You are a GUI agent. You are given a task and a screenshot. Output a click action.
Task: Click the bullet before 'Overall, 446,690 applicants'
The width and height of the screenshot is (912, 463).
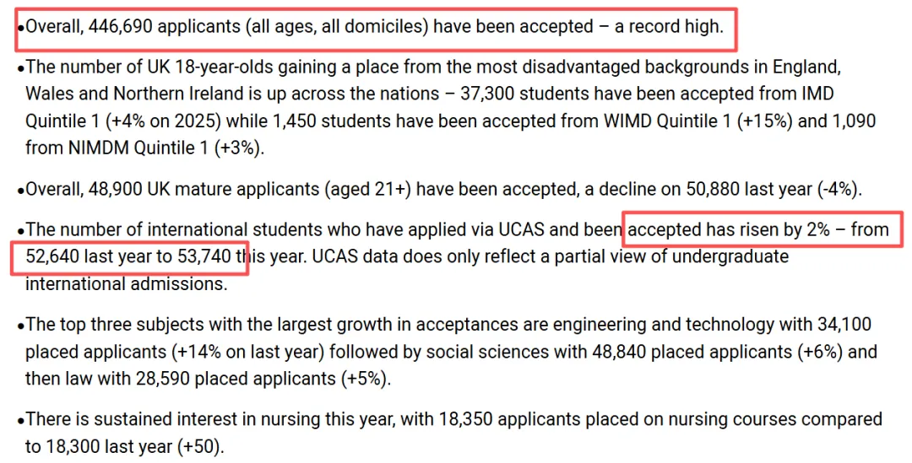click(x=21, y=29)
